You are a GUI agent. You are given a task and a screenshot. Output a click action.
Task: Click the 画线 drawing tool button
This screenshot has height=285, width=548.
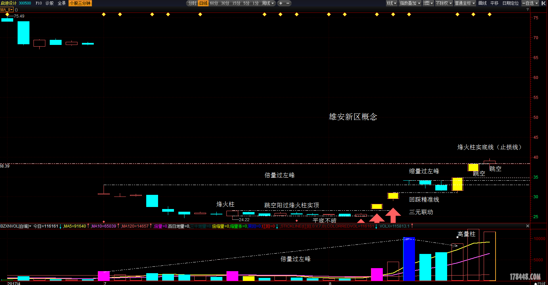click(x=482, y=3)
